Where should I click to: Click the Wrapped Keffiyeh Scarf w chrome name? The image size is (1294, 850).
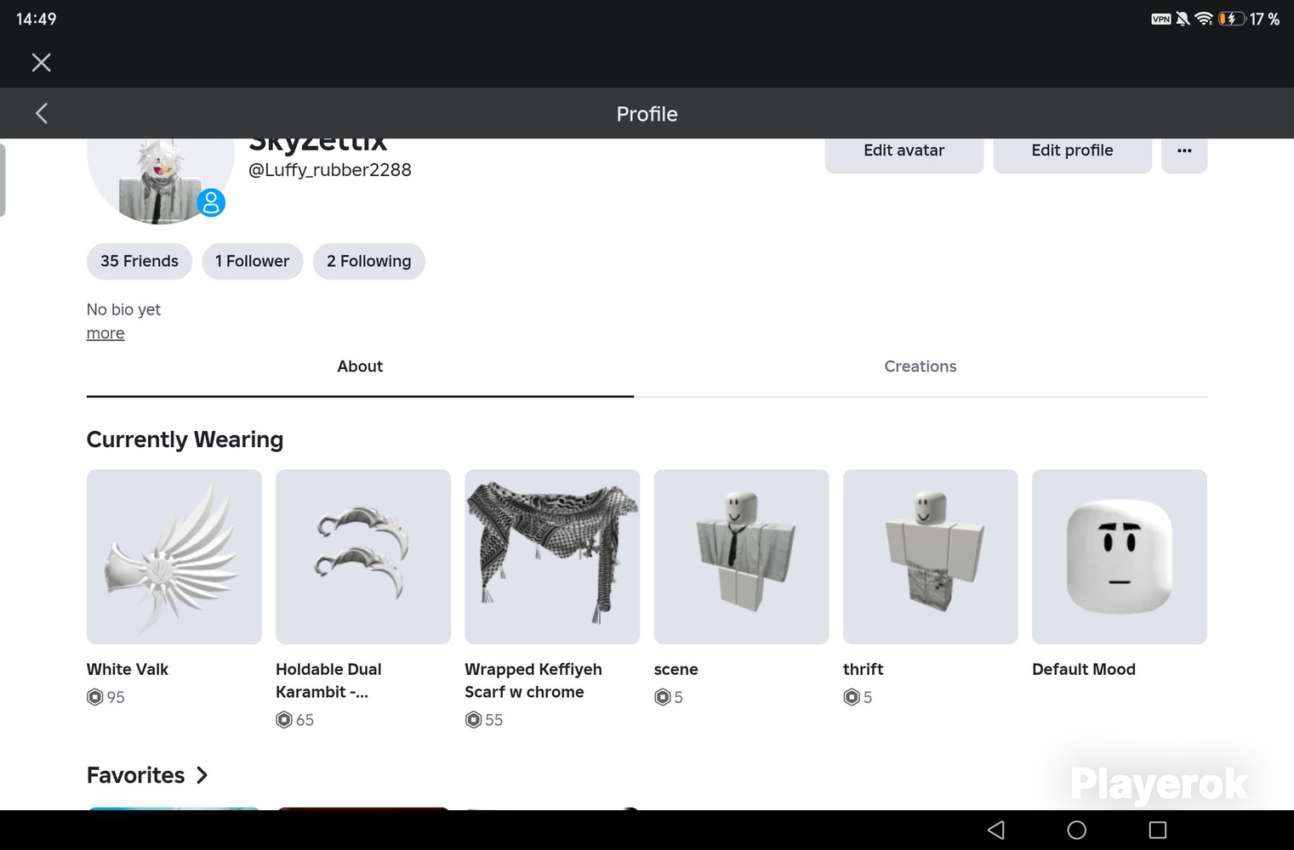click(533, 681)
